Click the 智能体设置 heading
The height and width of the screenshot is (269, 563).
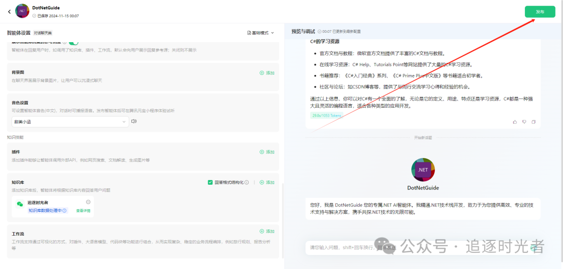point(19,33)
